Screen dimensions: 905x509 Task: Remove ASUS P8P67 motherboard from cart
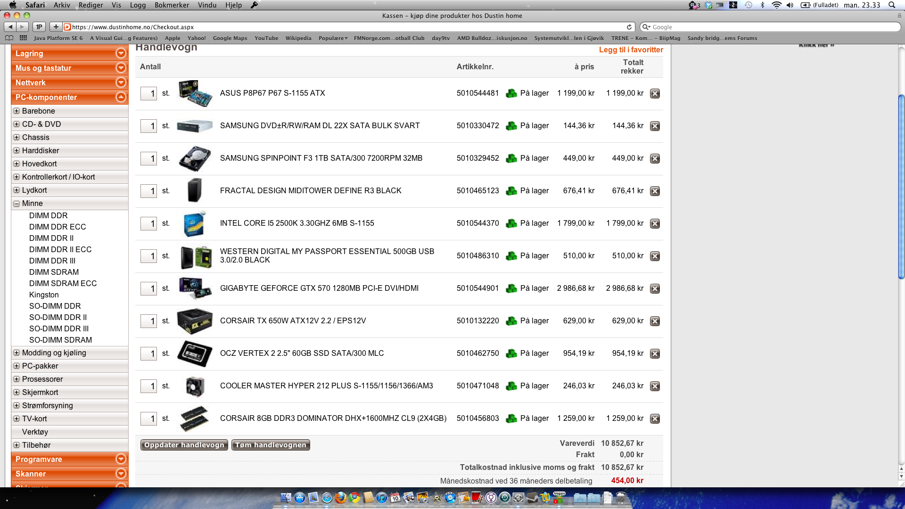[x=655, y=93]
